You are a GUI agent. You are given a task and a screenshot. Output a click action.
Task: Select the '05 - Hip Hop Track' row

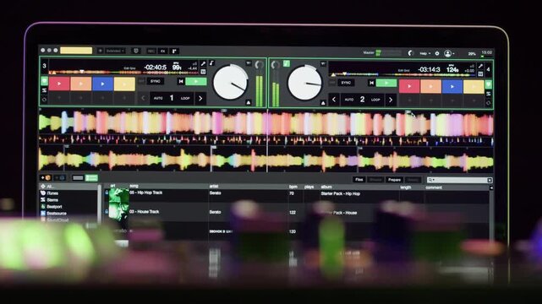(x=298, y=196)
